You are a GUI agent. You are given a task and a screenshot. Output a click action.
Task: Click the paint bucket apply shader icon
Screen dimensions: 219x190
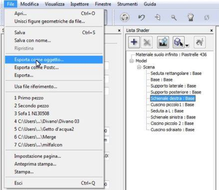click(200, 42)
